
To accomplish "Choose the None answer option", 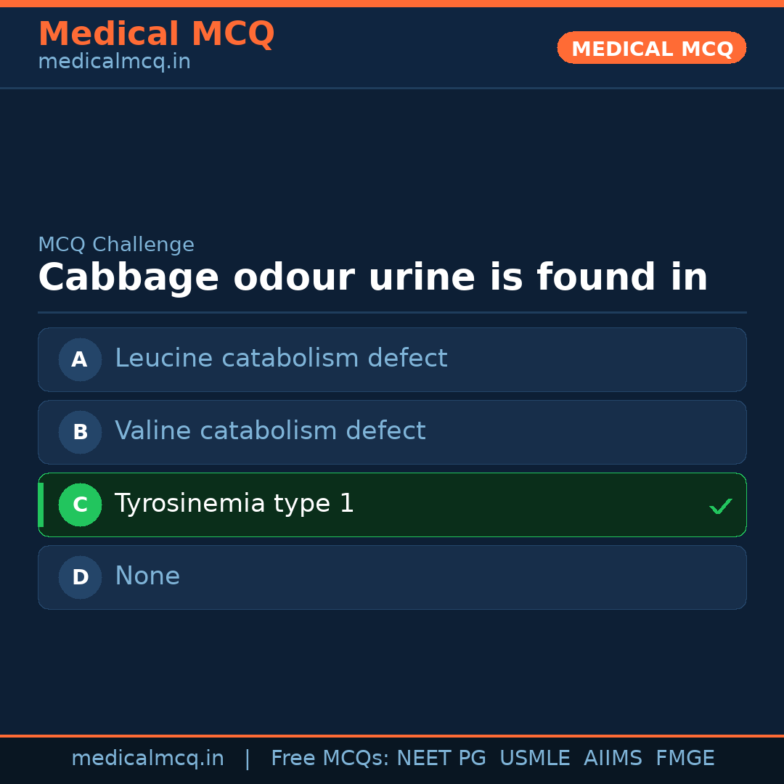I will coord(147,576).
